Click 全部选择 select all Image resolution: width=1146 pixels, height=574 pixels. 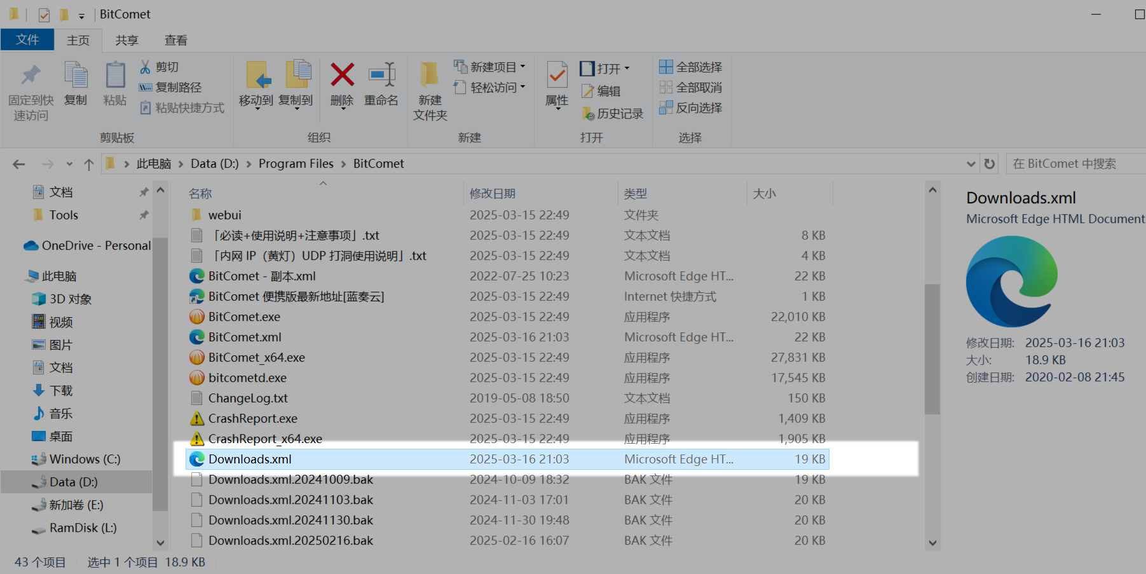[x=691, y=67]
